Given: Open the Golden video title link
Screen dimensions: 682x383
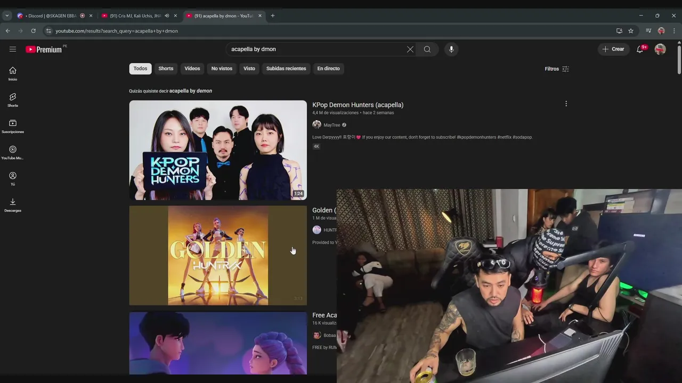Looking at the screenshot, I should pyautogui.click(x=324, y=210).
